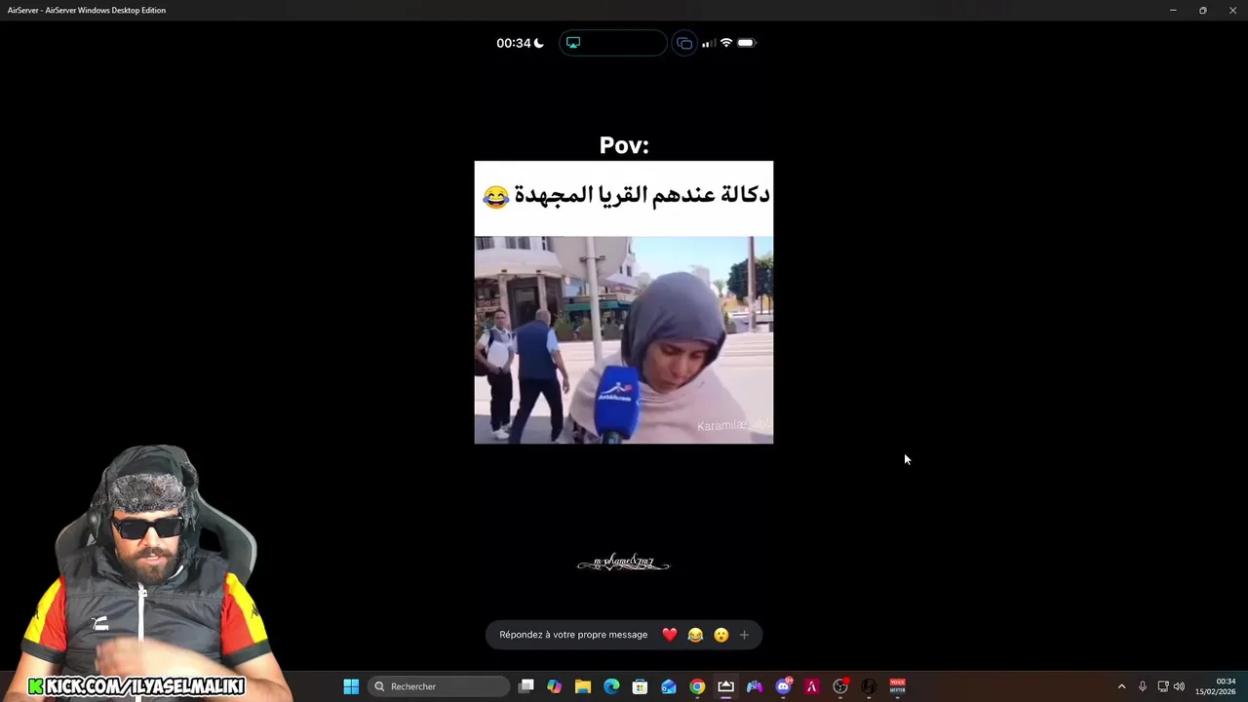
Task: Click the phone time 00:34
Action: (513, 43)
